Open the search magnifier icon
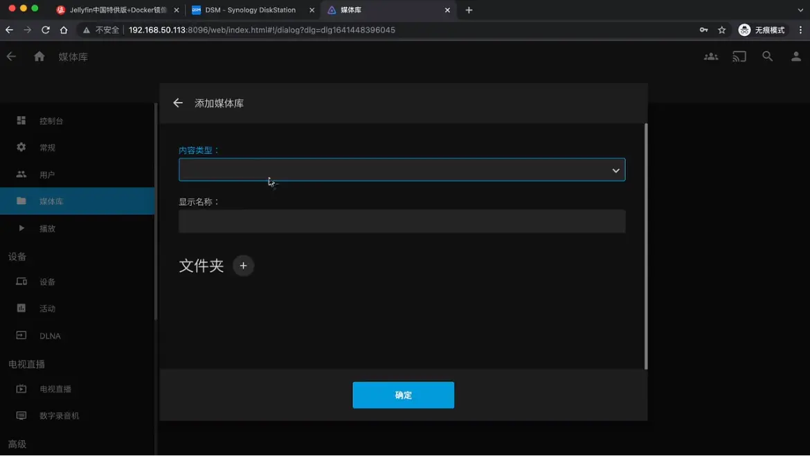 point(768,57)
